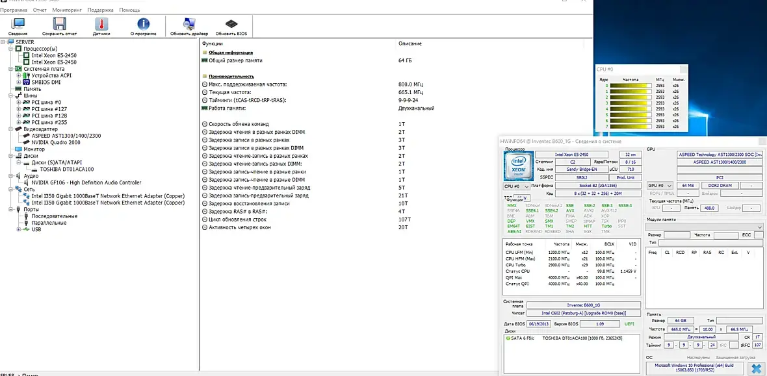Open the Сведения summary toolbar icon
Screen dimensions: 767x376
(x=18, y=25)
